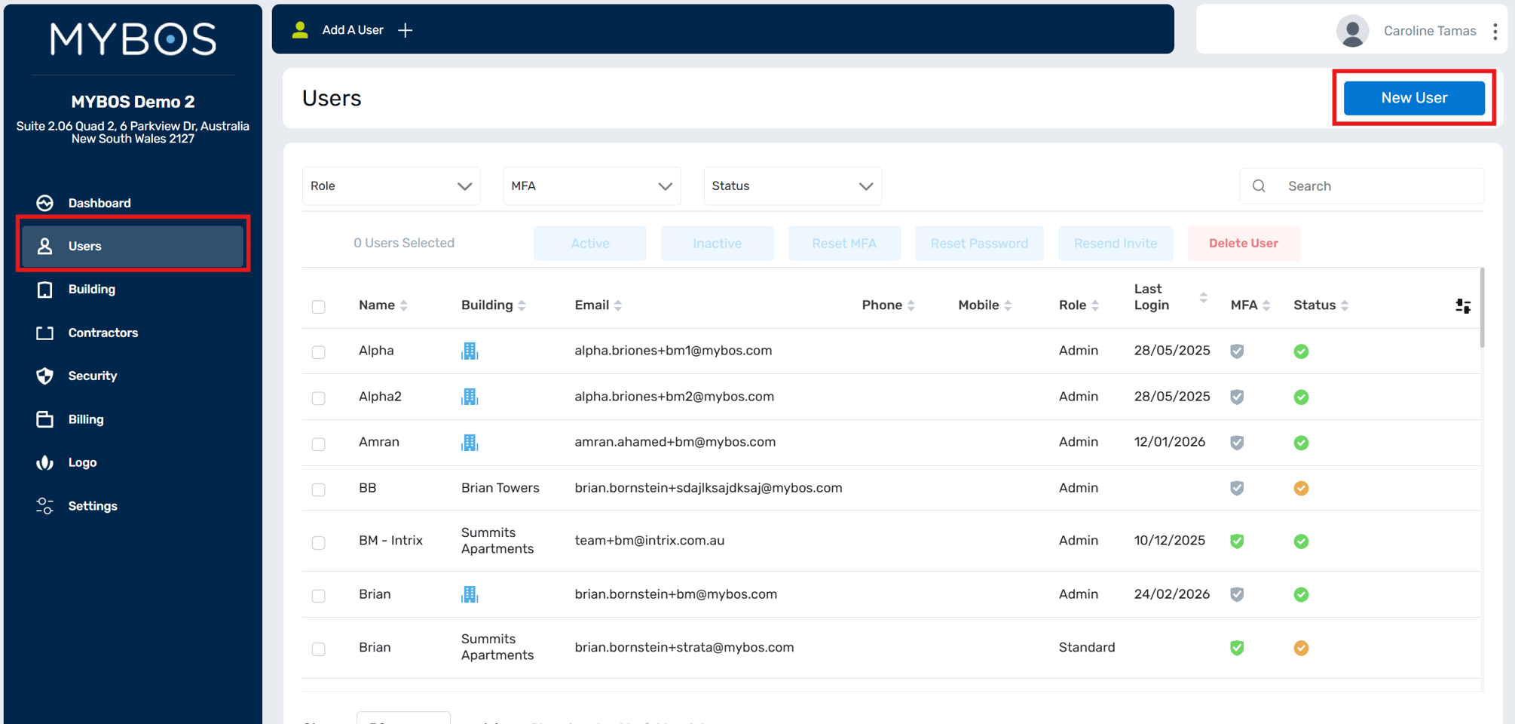Click the Inactive button
The height and width of the screenshot is (724, 1515).
pyautogui.click(x=717, y=244)
